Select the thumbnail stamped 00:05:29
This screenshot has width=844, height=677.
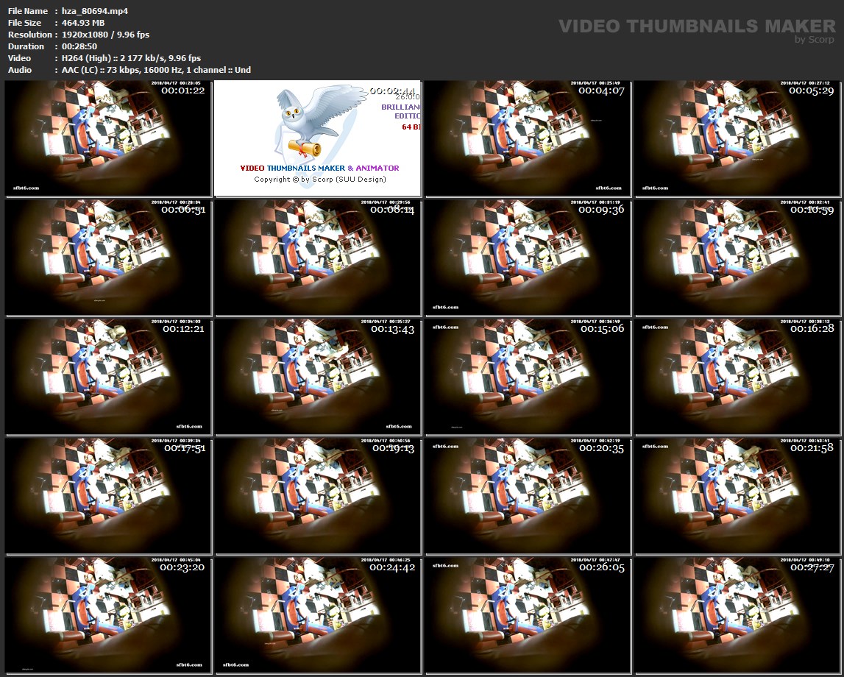click(737, 138)
